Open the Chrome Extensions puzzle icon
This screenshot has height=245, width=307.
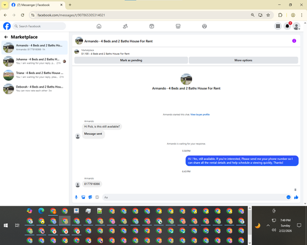[x=280, y=15]
